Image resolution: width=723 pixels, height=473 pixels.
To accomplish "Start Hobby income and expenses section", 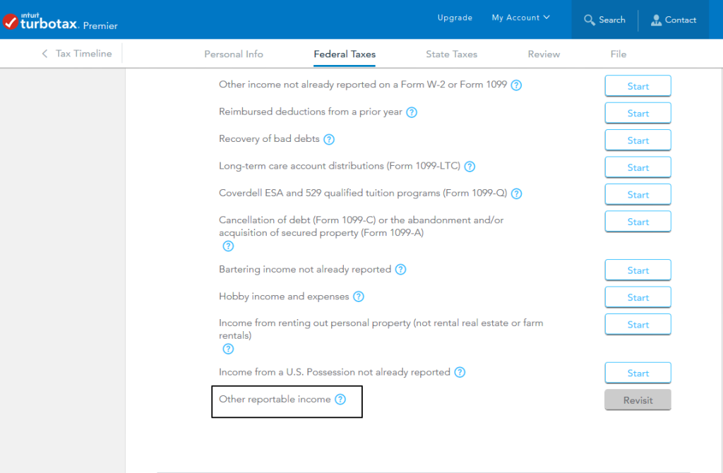I will click(638, 297).
